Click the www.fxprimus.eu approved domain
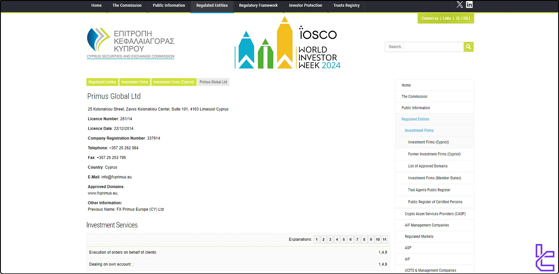Screen dimensions: 559x274 pyautogui.click(x=102, y=193)
